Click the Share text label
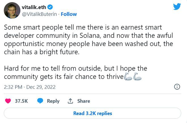 pos(84,101)
